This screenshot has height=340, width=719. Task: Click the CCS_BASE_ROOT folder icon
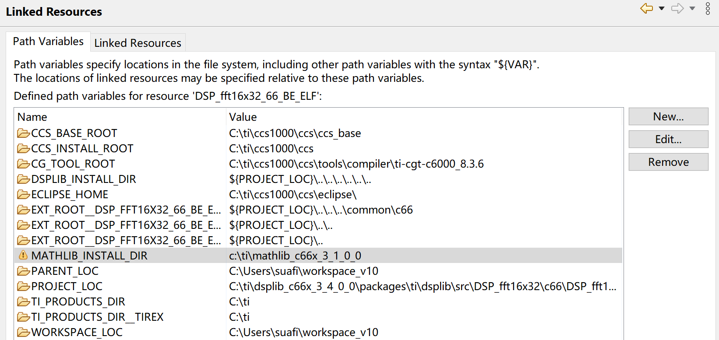pos(24,133)
